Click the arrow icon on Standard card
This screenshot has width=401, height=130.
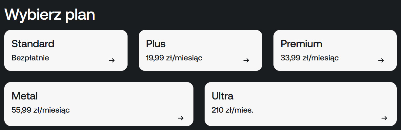coord(112,60)
